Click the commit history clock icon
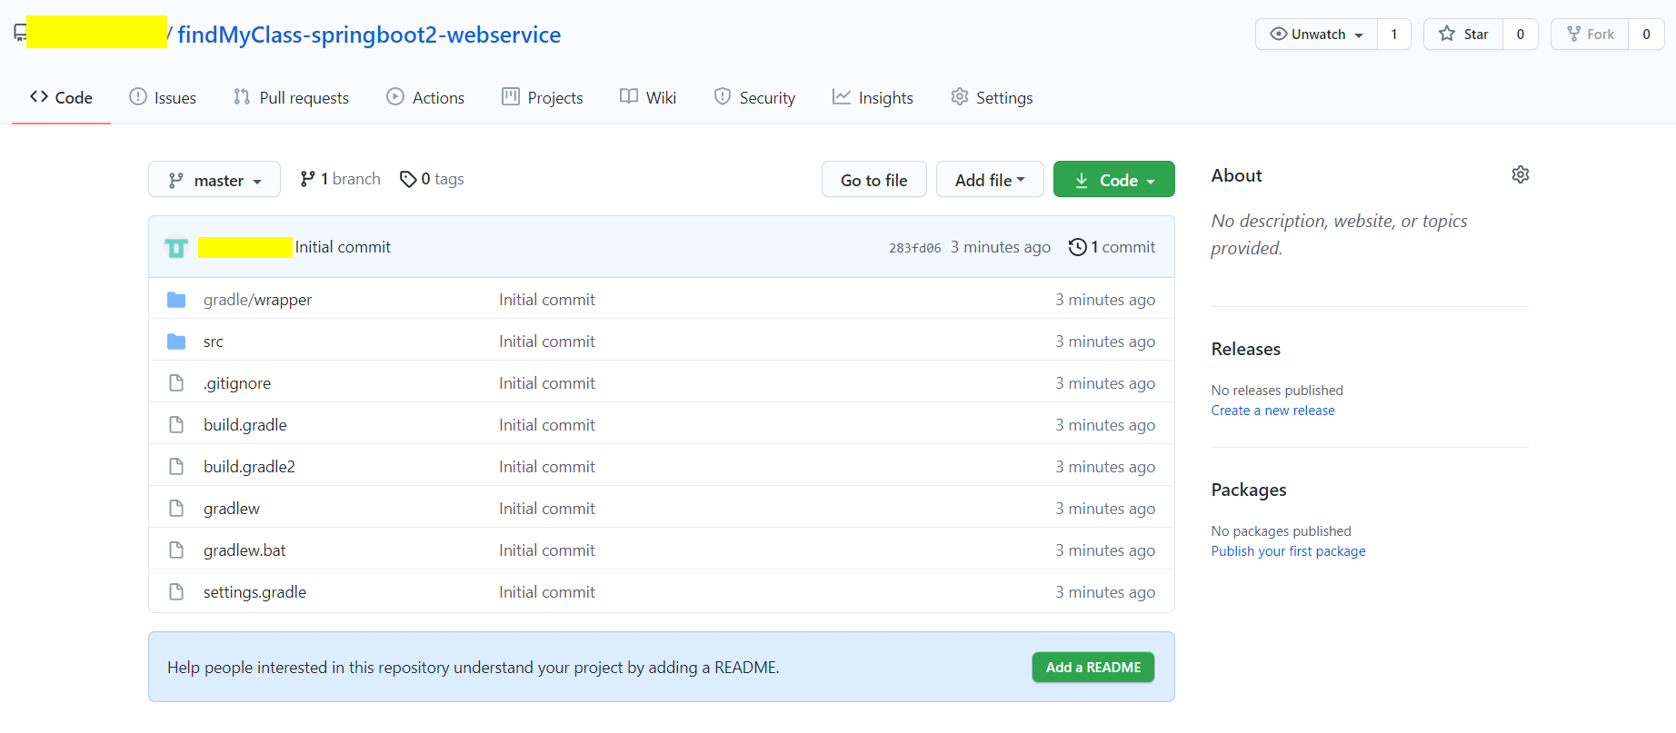 pos(1077,247)
